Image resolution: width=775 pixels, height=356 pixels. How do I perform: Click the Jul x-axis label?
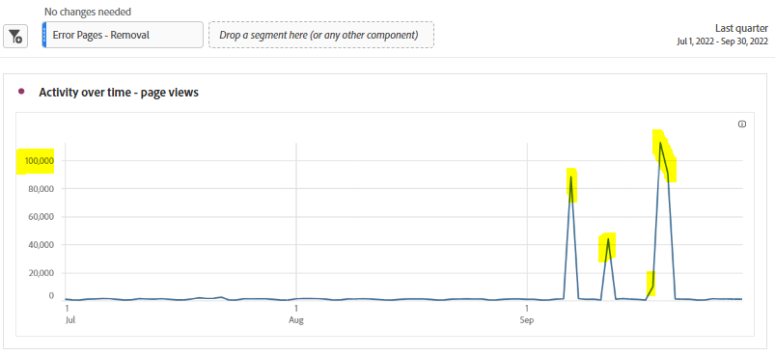(69, 320)
